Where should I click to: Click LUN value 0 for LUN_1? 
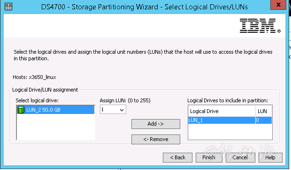point(263,120)
